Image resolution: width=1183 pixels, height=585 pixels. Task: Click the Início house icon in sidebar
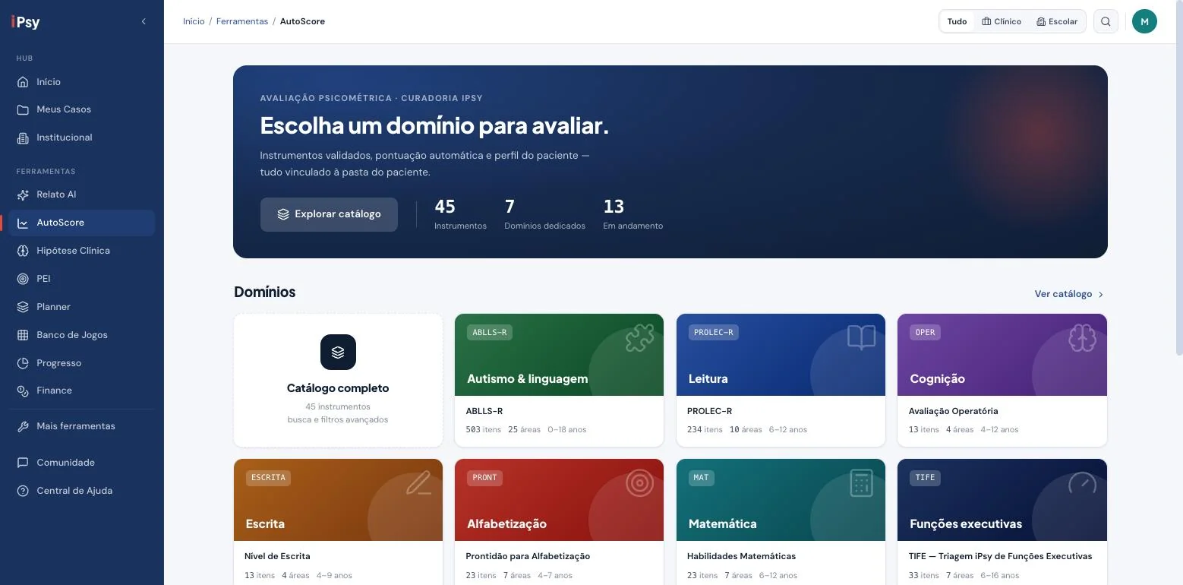[23, 82]
